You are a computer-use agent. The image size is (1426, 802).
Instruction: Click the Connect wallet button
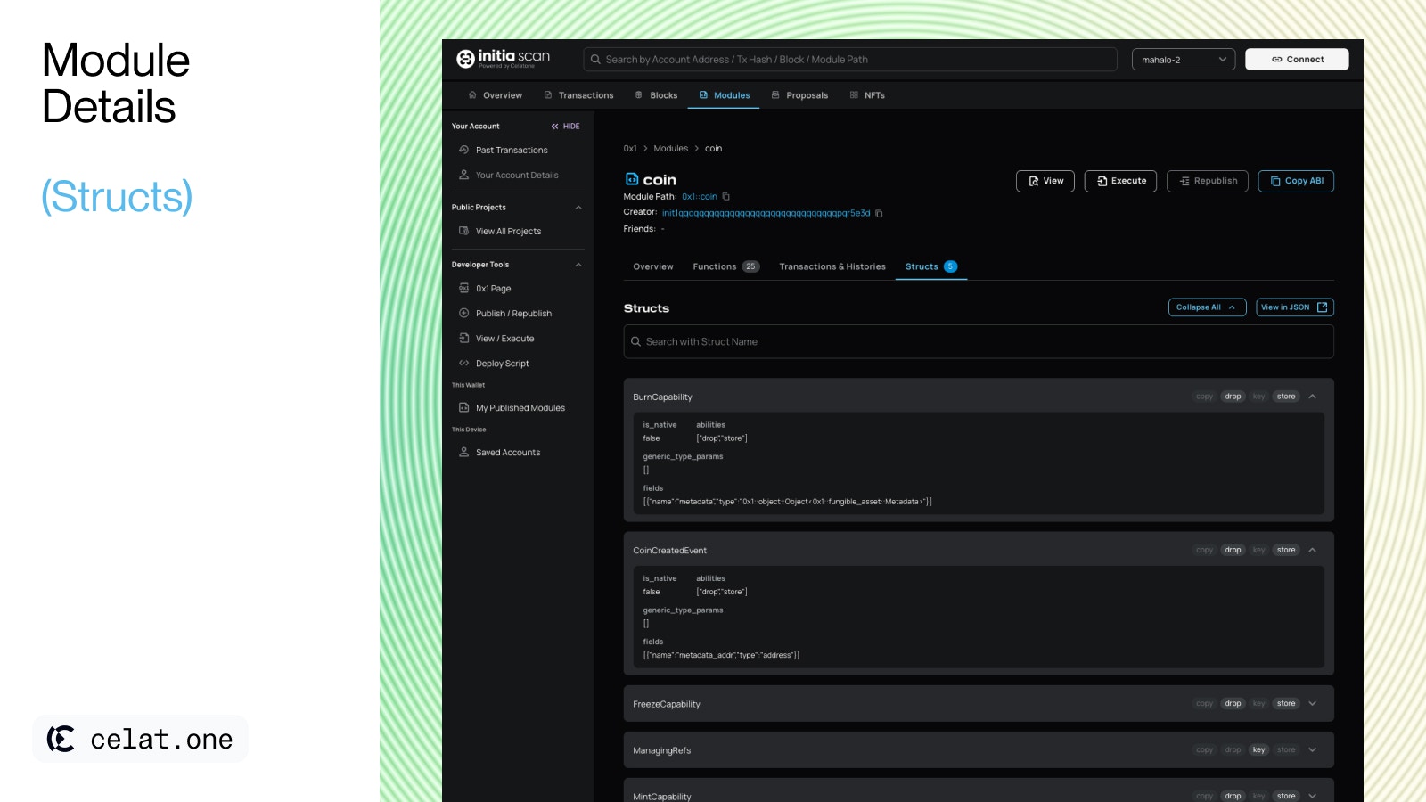(x=1296, y=60)
